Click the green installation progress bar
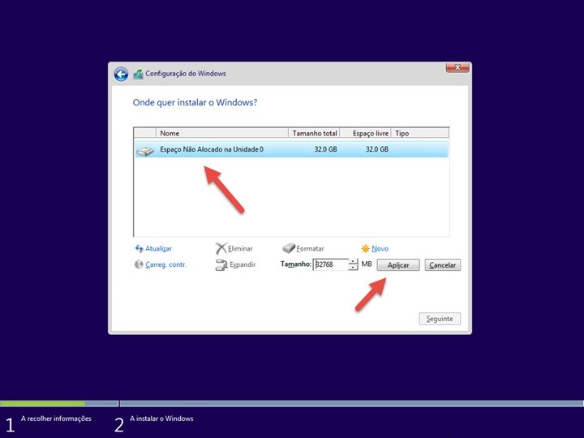 coord(42,403)
